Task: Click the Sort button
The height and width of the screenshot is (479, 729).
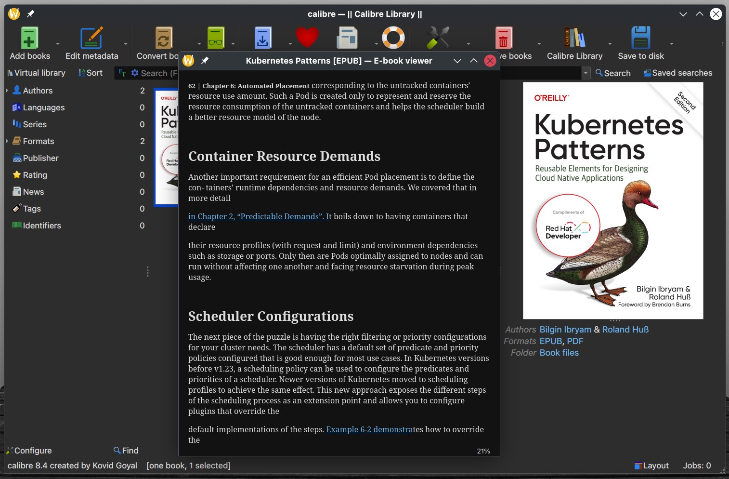Action: (91, 73)
